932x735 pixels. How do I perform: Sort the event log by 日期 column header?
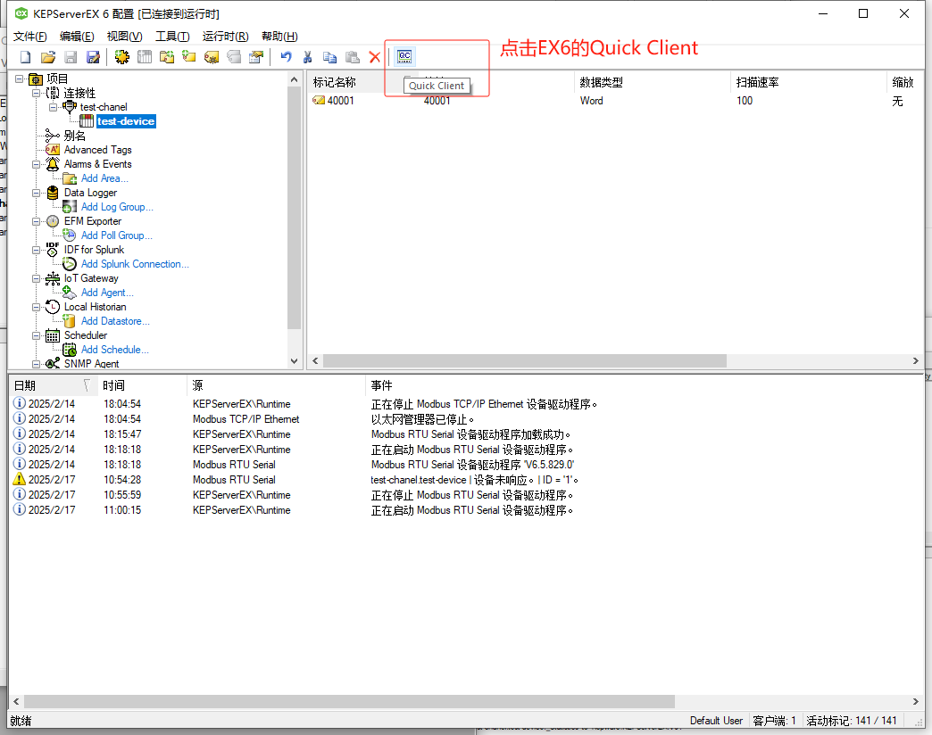(52, 385)
